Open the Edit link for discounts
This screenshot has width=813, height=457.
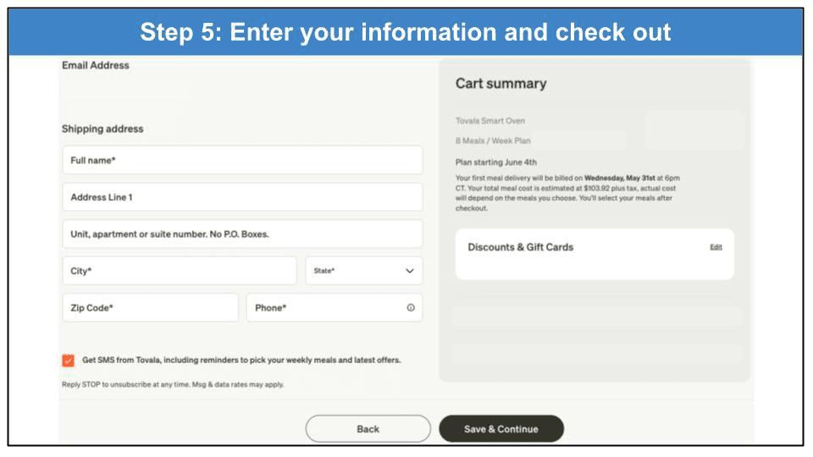(x=716, y=247)
